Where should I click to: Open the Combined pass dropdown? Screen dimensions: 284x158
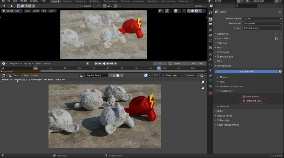191,75
